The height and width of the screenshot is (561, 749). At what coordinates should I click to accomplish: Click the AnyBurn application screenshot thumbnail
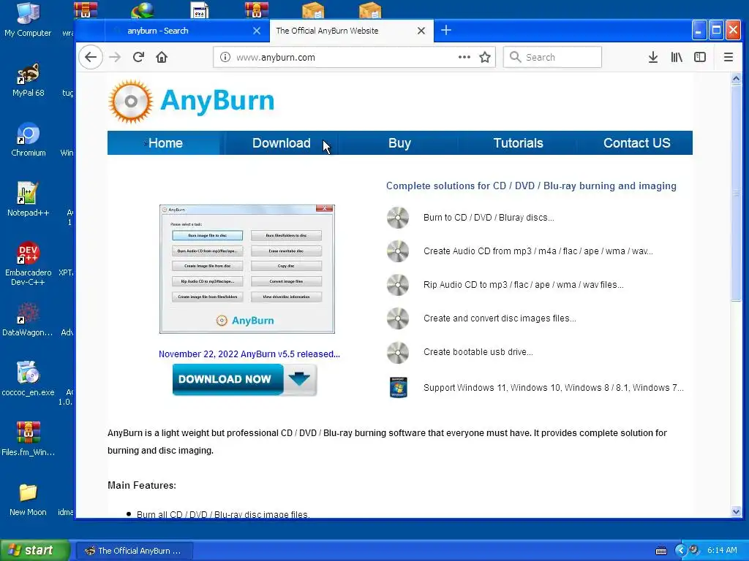tap(247, 269)
